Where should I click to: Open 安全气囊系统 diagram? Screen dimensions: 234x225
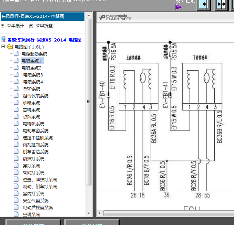(36, 201)
